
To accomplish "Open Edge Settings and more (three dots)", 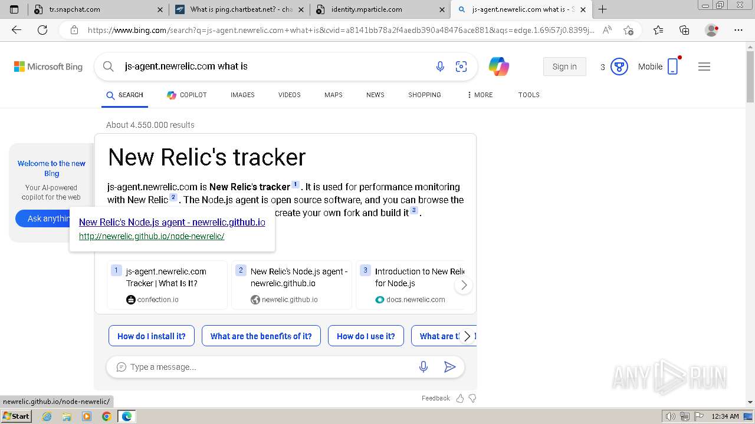I will click(738, 30).
